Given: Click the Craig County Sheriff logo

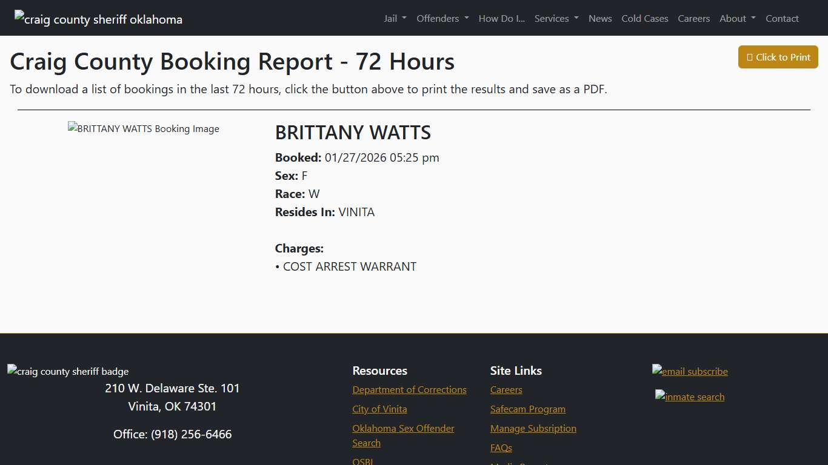Looking at the screenshot, I should tap(98, 19).
